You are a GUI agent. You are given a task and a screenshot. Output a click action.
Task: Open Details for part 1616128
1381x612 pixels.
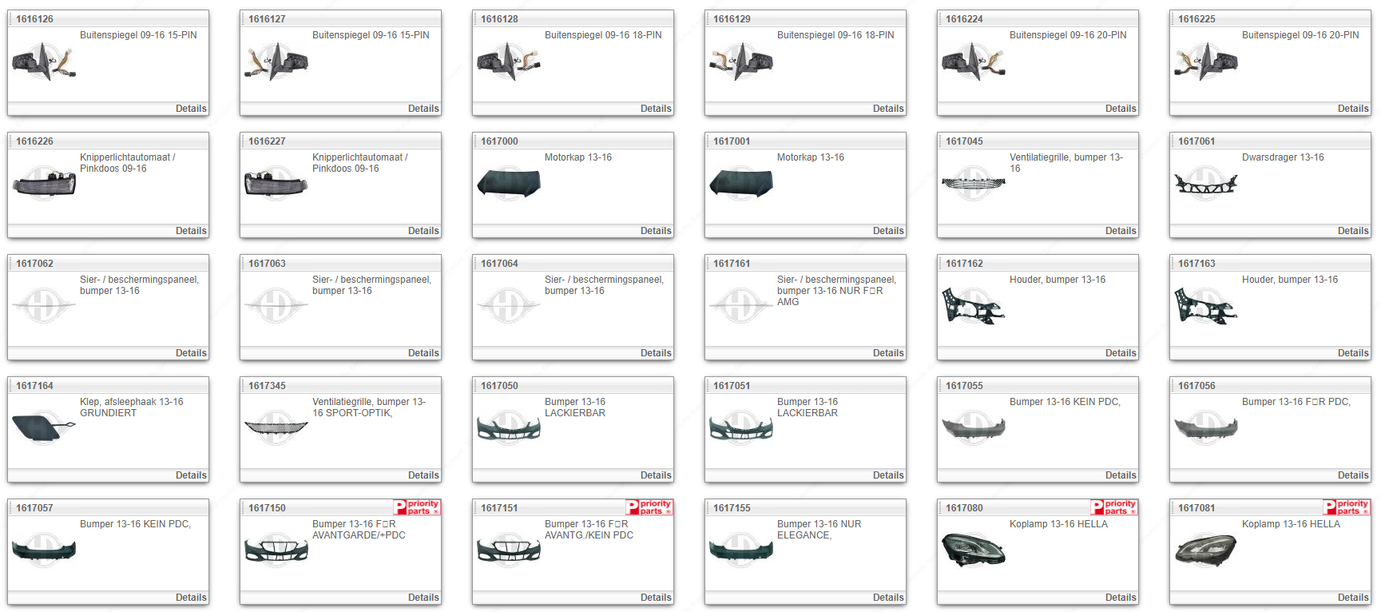click(655, 109)
